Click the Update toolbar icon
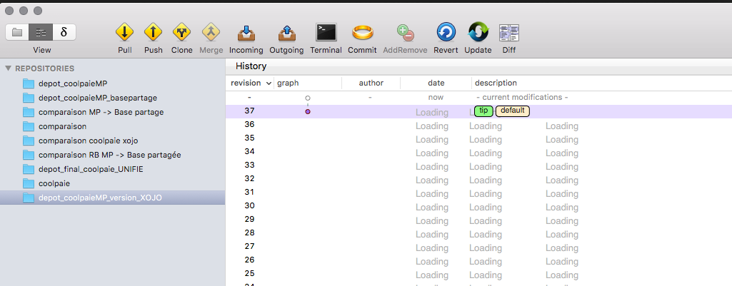Image resolution: width=732 pixels, height=286 pixels. (x=478, y=32)
